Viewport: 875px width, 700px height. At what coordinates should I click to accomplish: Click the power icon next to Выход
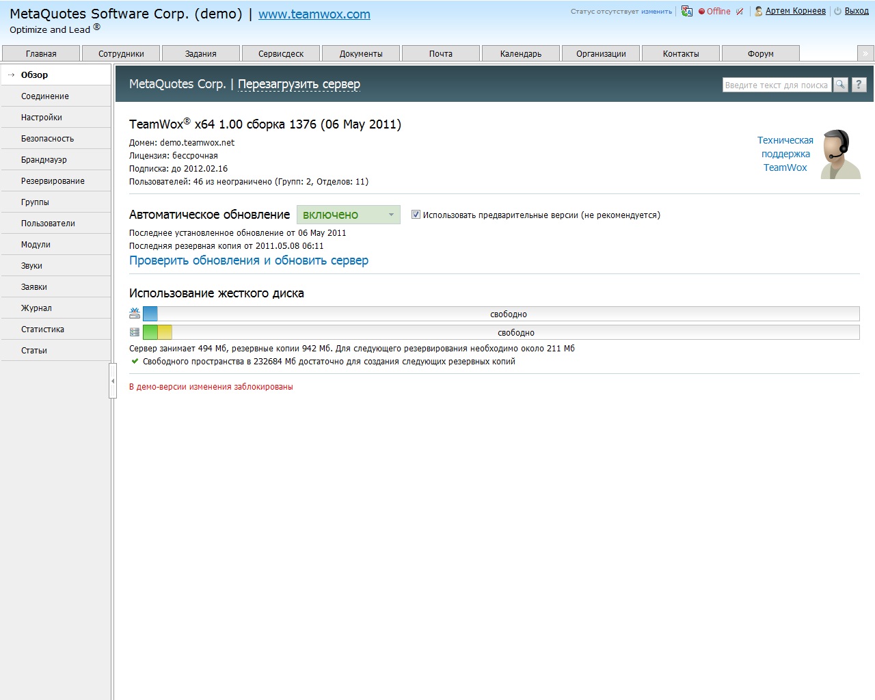pyautogui.click(x=837, y=11)
